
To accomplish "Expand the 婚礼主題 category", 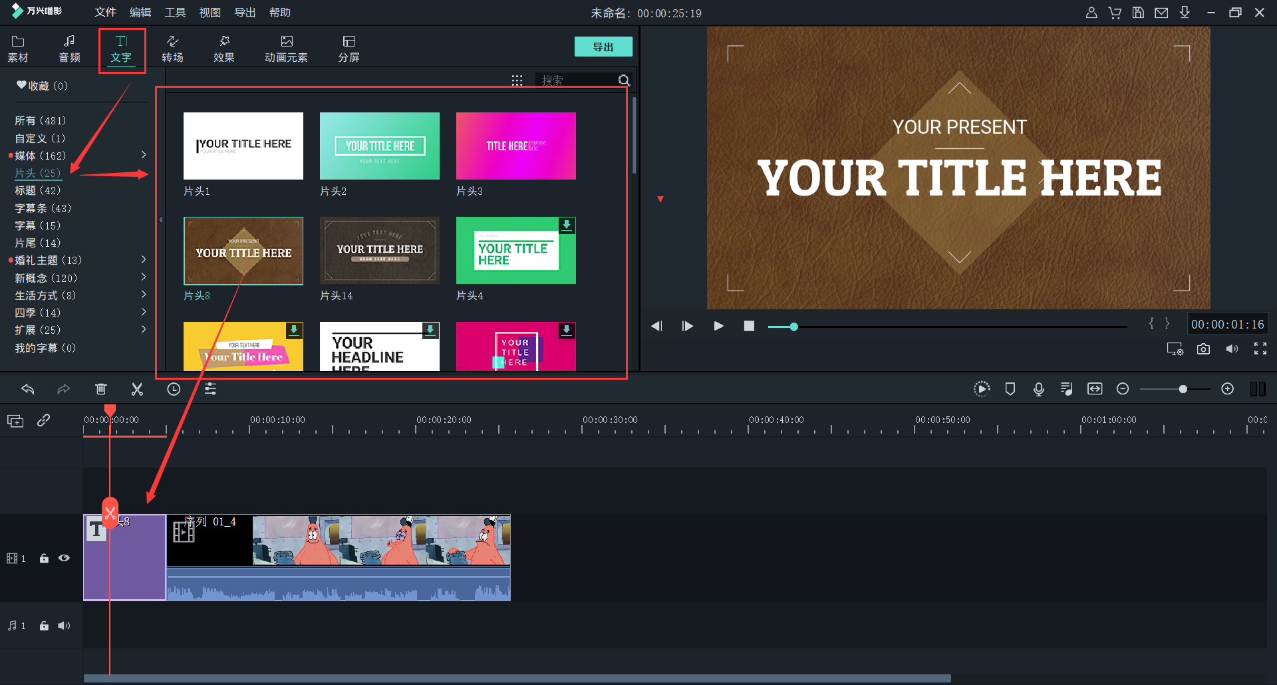I will (x=144, y=260).
